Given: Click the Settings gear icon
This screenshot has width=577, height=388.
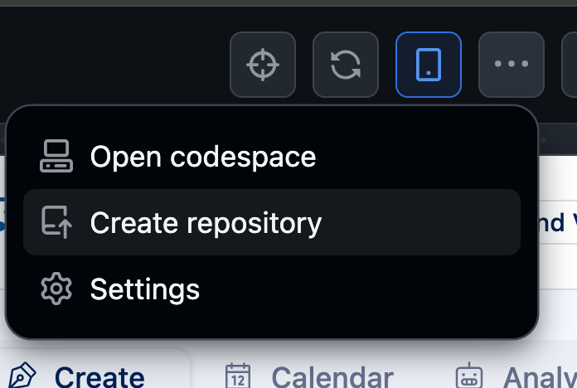Looking at the screenshot, I should pyautogui.click(x=56, y=289).
